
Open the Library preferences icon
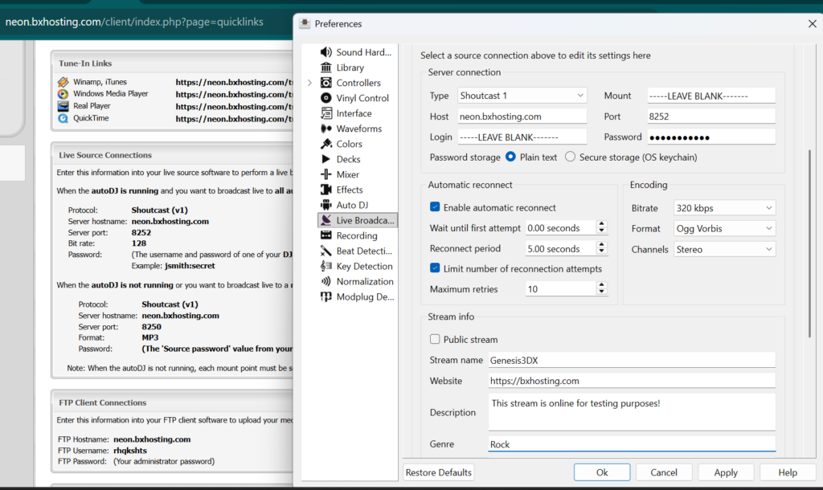(x=326, y=67)
